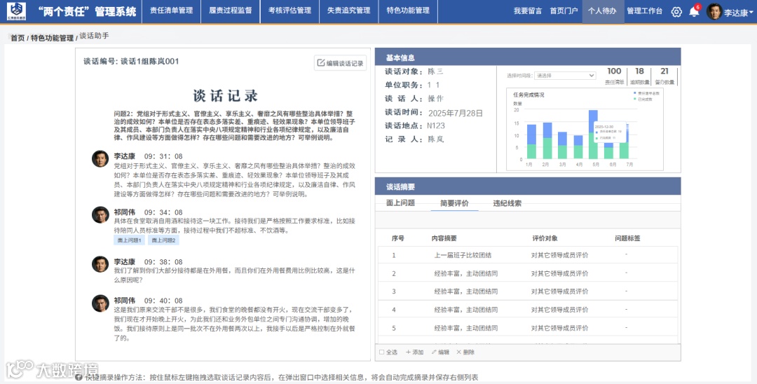The height and width of the screenshot is (384, 757).
Task: Open 特色功能管理 menu
Action: [408, 11]
